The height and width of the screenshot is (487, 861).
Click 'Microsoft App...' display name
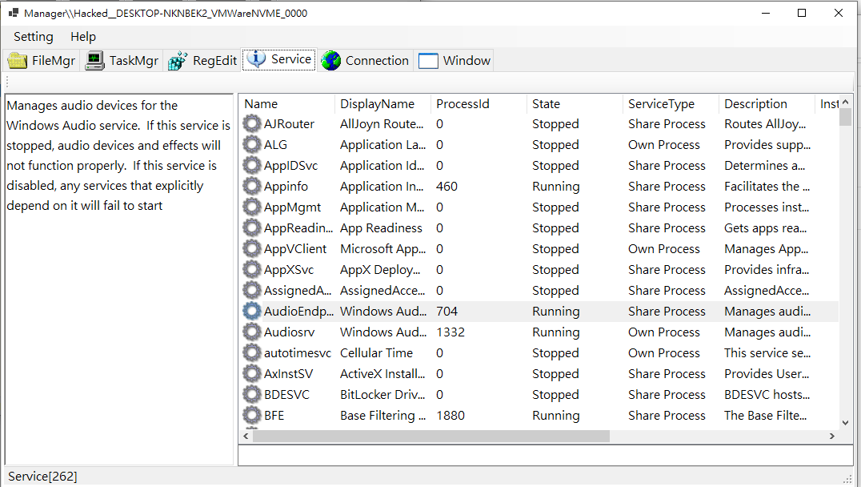(x=382, y=249)
